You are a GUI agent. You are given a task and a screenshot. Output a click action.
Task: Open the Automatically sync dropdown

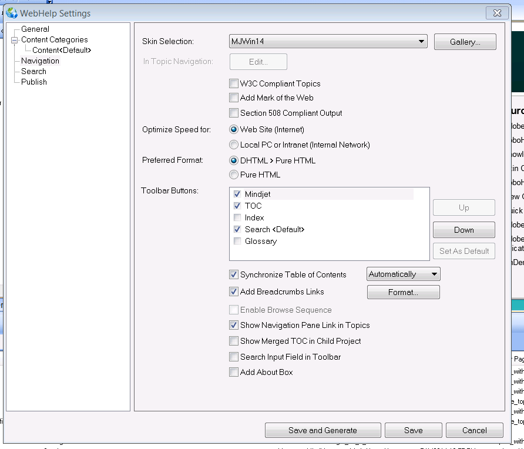click(x=404, y=274)
